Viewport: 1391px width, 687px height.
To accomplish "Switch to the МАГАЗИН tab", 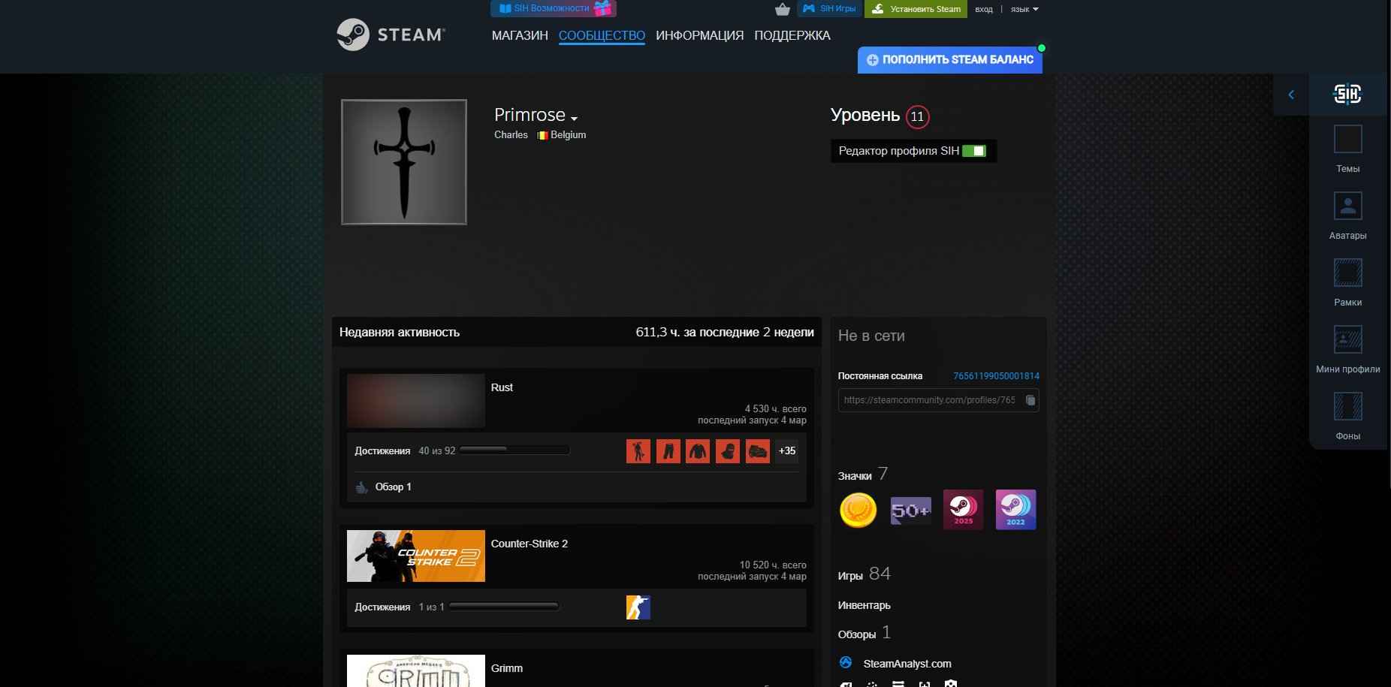I will (520, 35).
